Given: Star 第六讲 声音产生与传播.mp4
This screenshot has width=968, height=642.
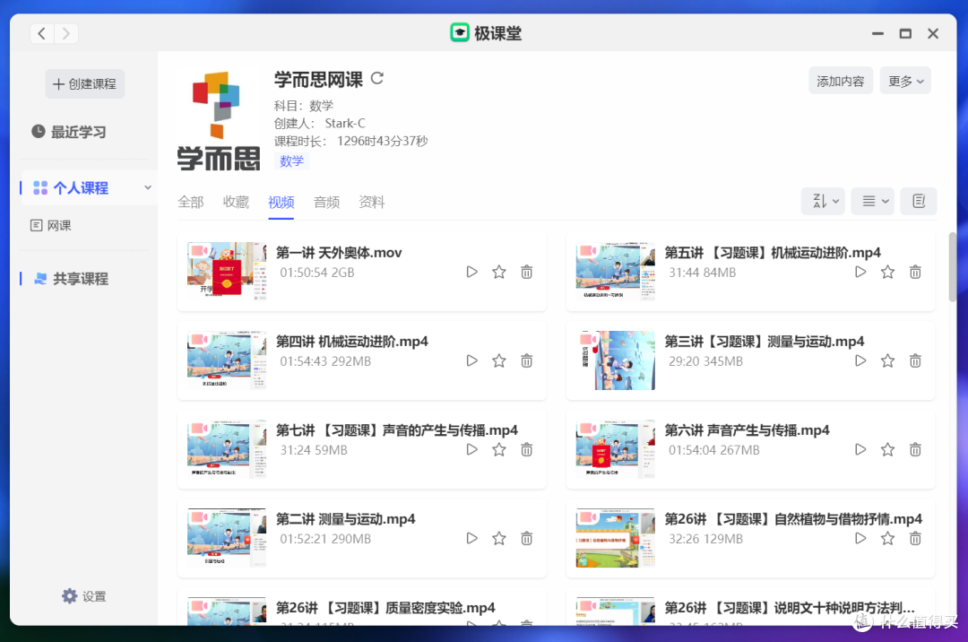Looking at the screenshot, I should pyautogui.click(x=887, y=449).
